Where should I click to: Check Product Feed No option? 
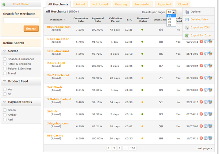pyautogui.click(x=5, y=94)
